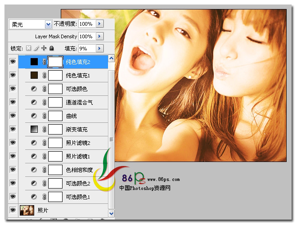Hide the 纯色填充2 layer

[13, 62]
